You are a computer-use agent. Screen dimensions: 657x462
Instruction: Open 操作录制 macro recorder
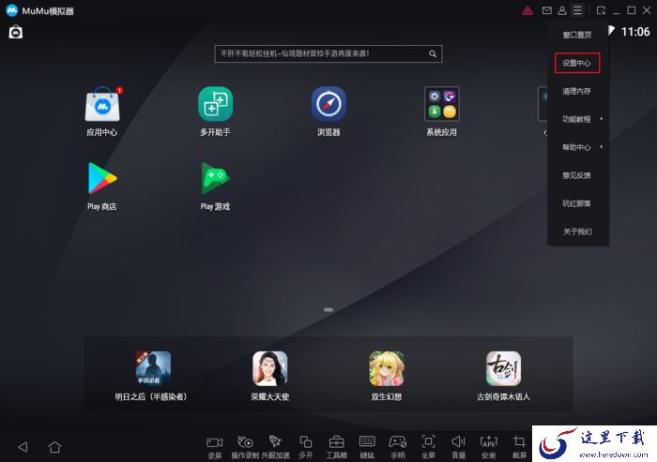[245, 447]
